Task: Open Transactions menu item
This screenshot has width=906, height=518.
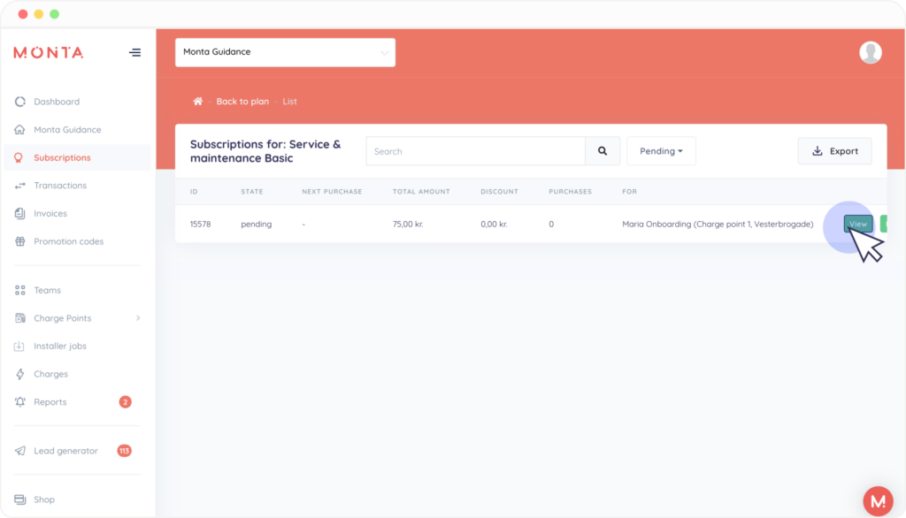Action: point(60,186)
